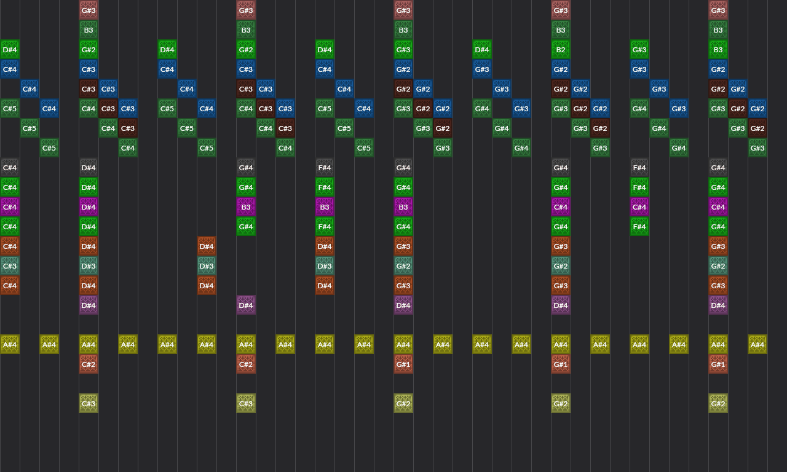The width and height of the screenshot is (787, 472).
Task: Click blue G#2 directly below bright green B3
Action: pyautogui.click(x=718, y=69)
